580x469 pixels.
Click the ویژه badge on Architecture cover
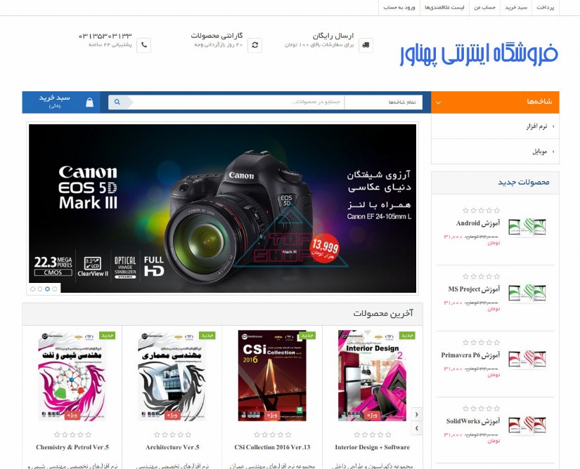pyautogui.click(x=172, y=415)
